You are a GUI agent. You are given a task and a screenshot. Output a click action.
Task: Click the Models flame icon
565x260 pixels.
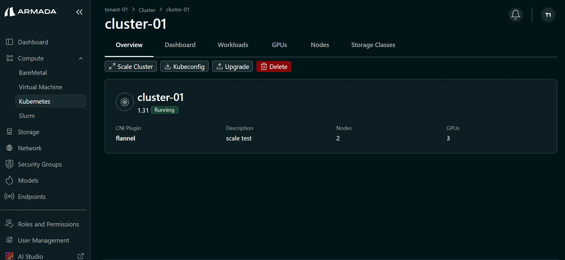10,180
